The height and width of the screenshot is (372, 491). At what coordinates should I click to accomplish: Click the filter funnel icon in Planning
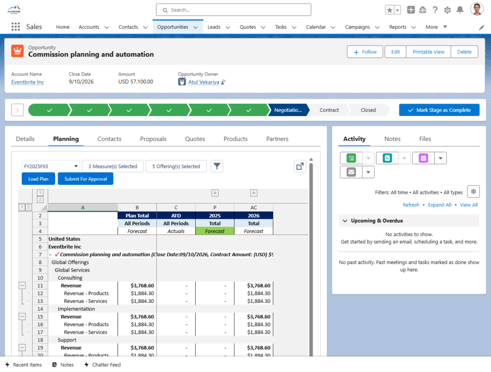[x=217, y=166]
